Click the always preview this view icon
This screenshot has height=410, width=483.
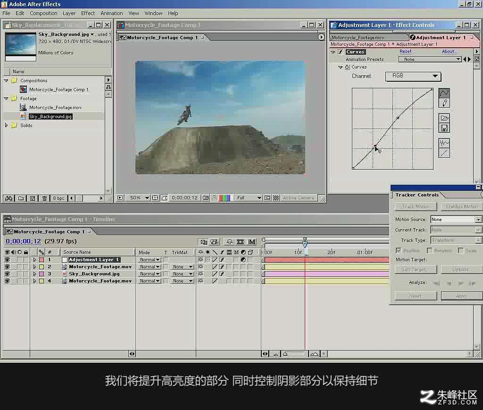(x=120, y=198)
